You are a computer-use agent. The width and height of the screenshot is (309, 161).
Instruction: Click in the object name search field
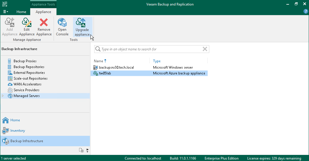152,49
